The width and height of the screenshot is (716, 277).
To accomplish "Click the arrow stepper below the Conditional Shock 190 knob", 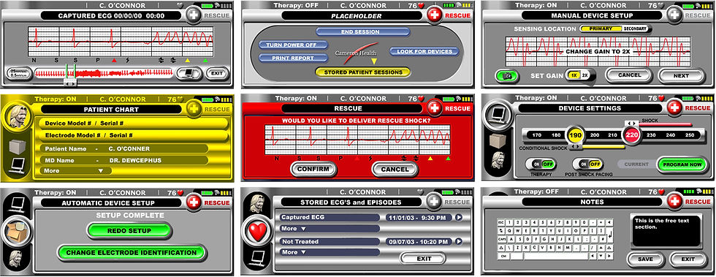I will pos(576,147).
